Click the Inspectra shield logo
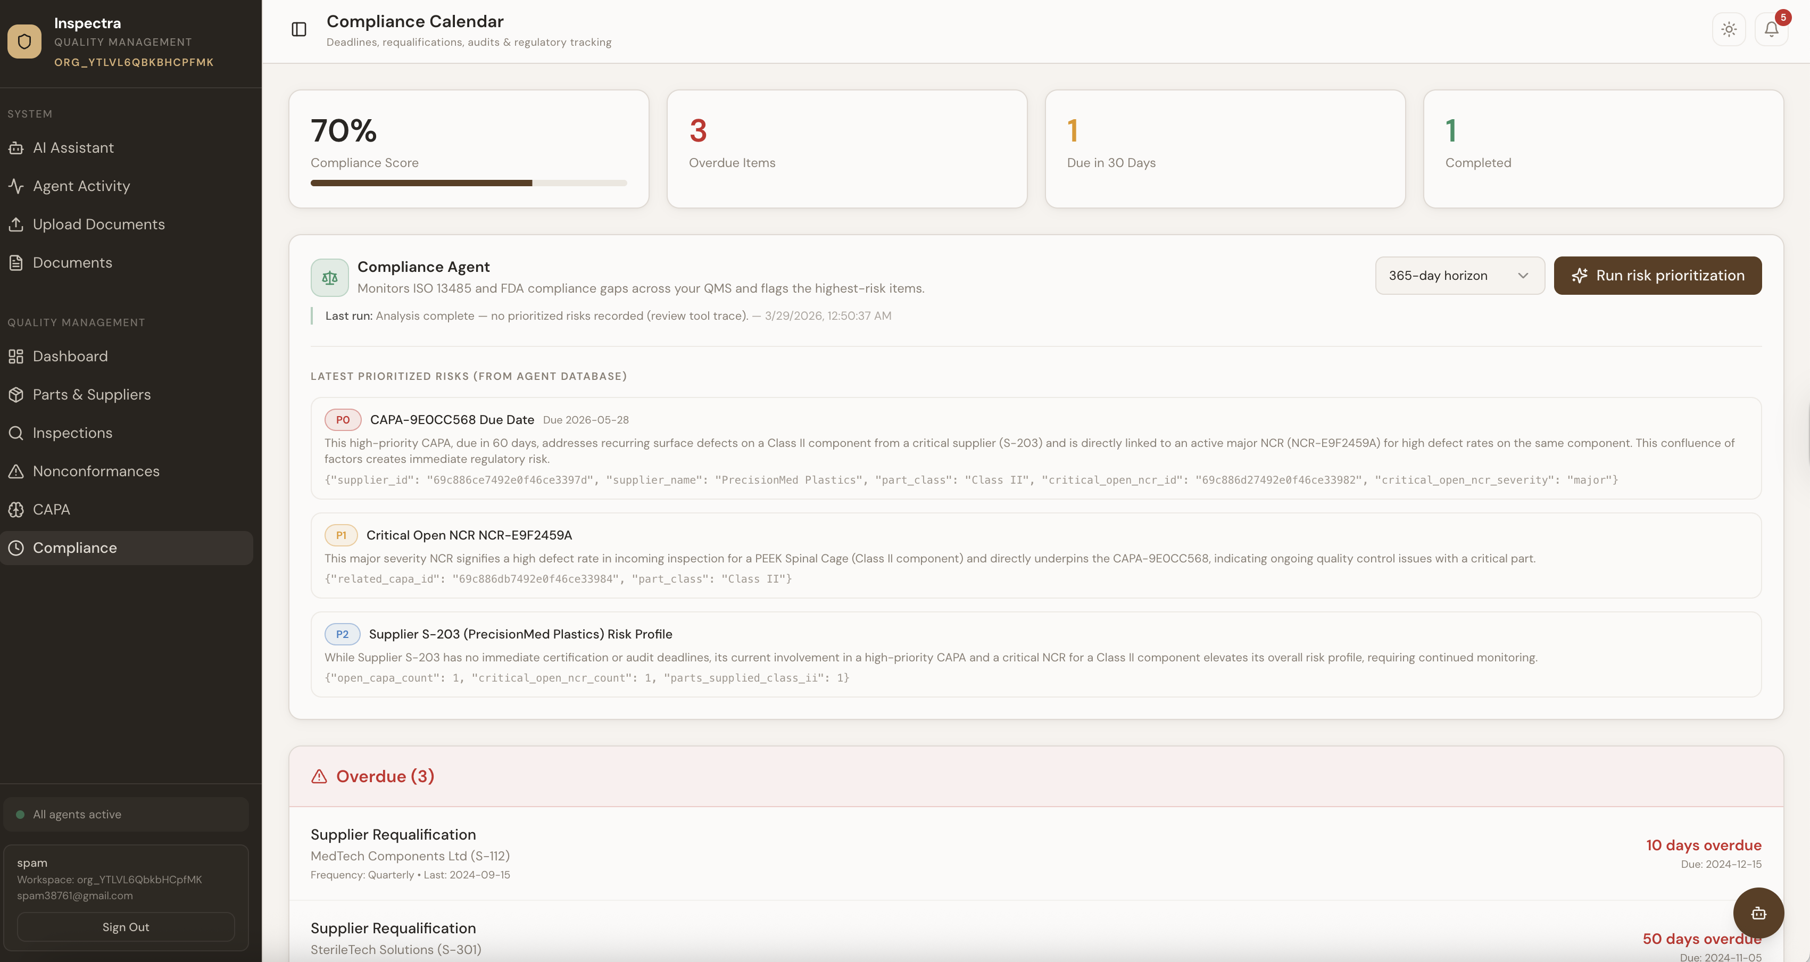This screenshot has width=1810, height=962. point(24,42)
